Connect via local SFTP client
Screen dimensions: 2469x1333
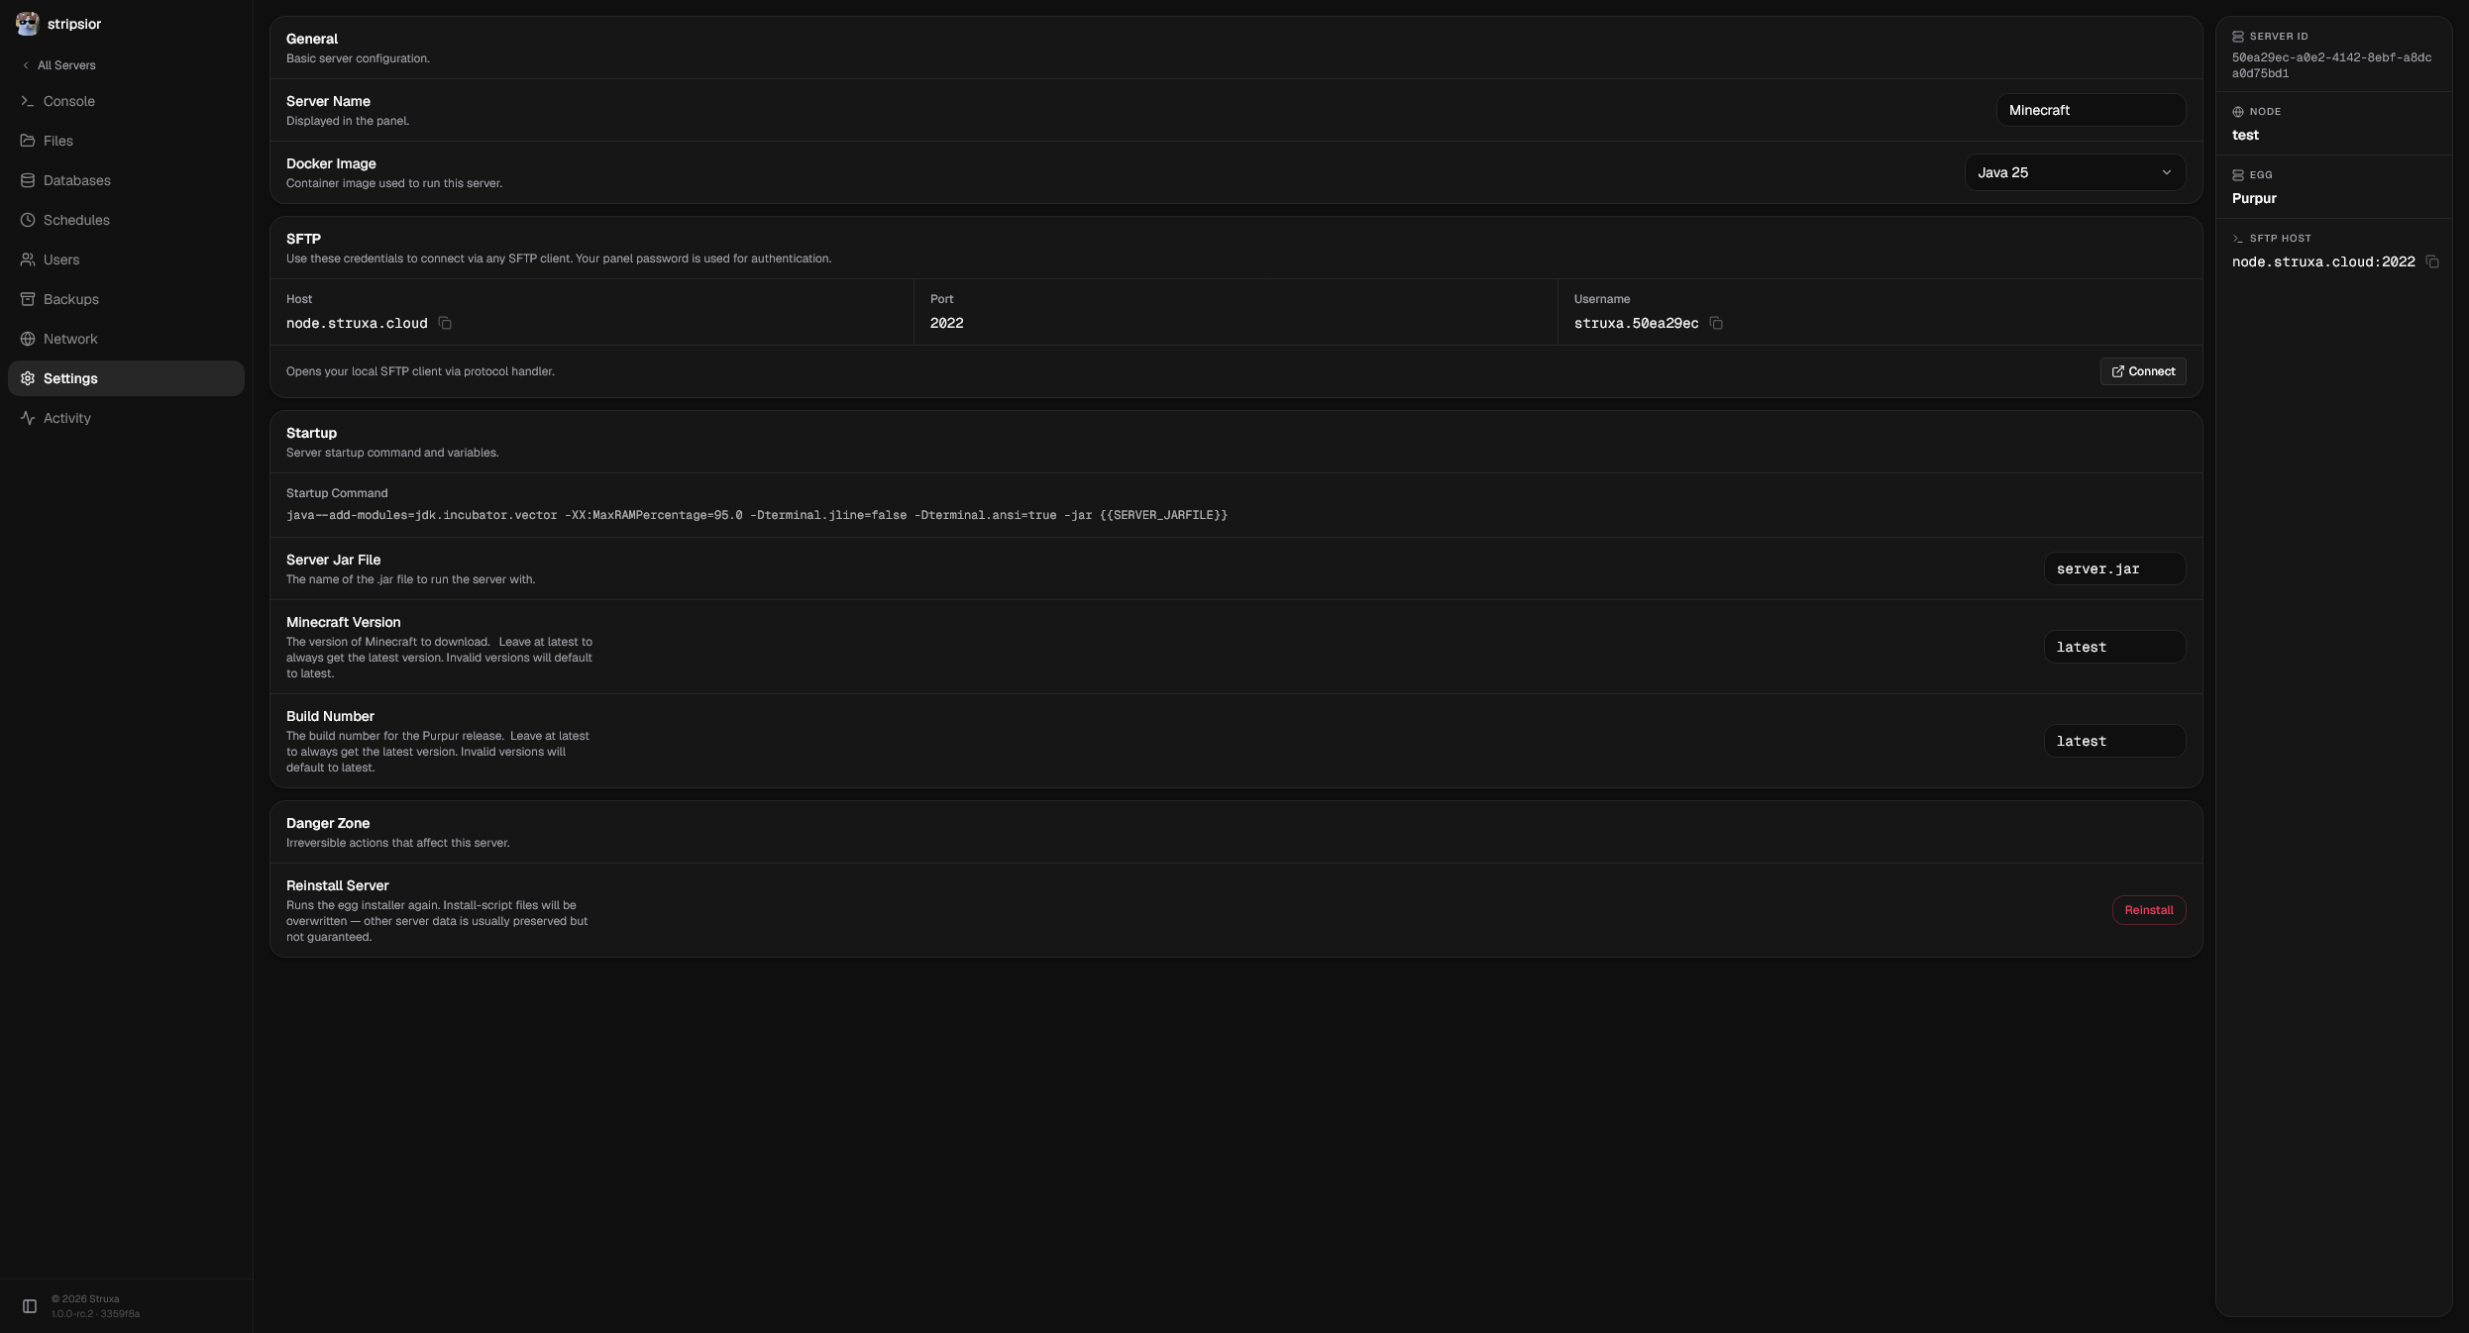[x=2143, y=371]
